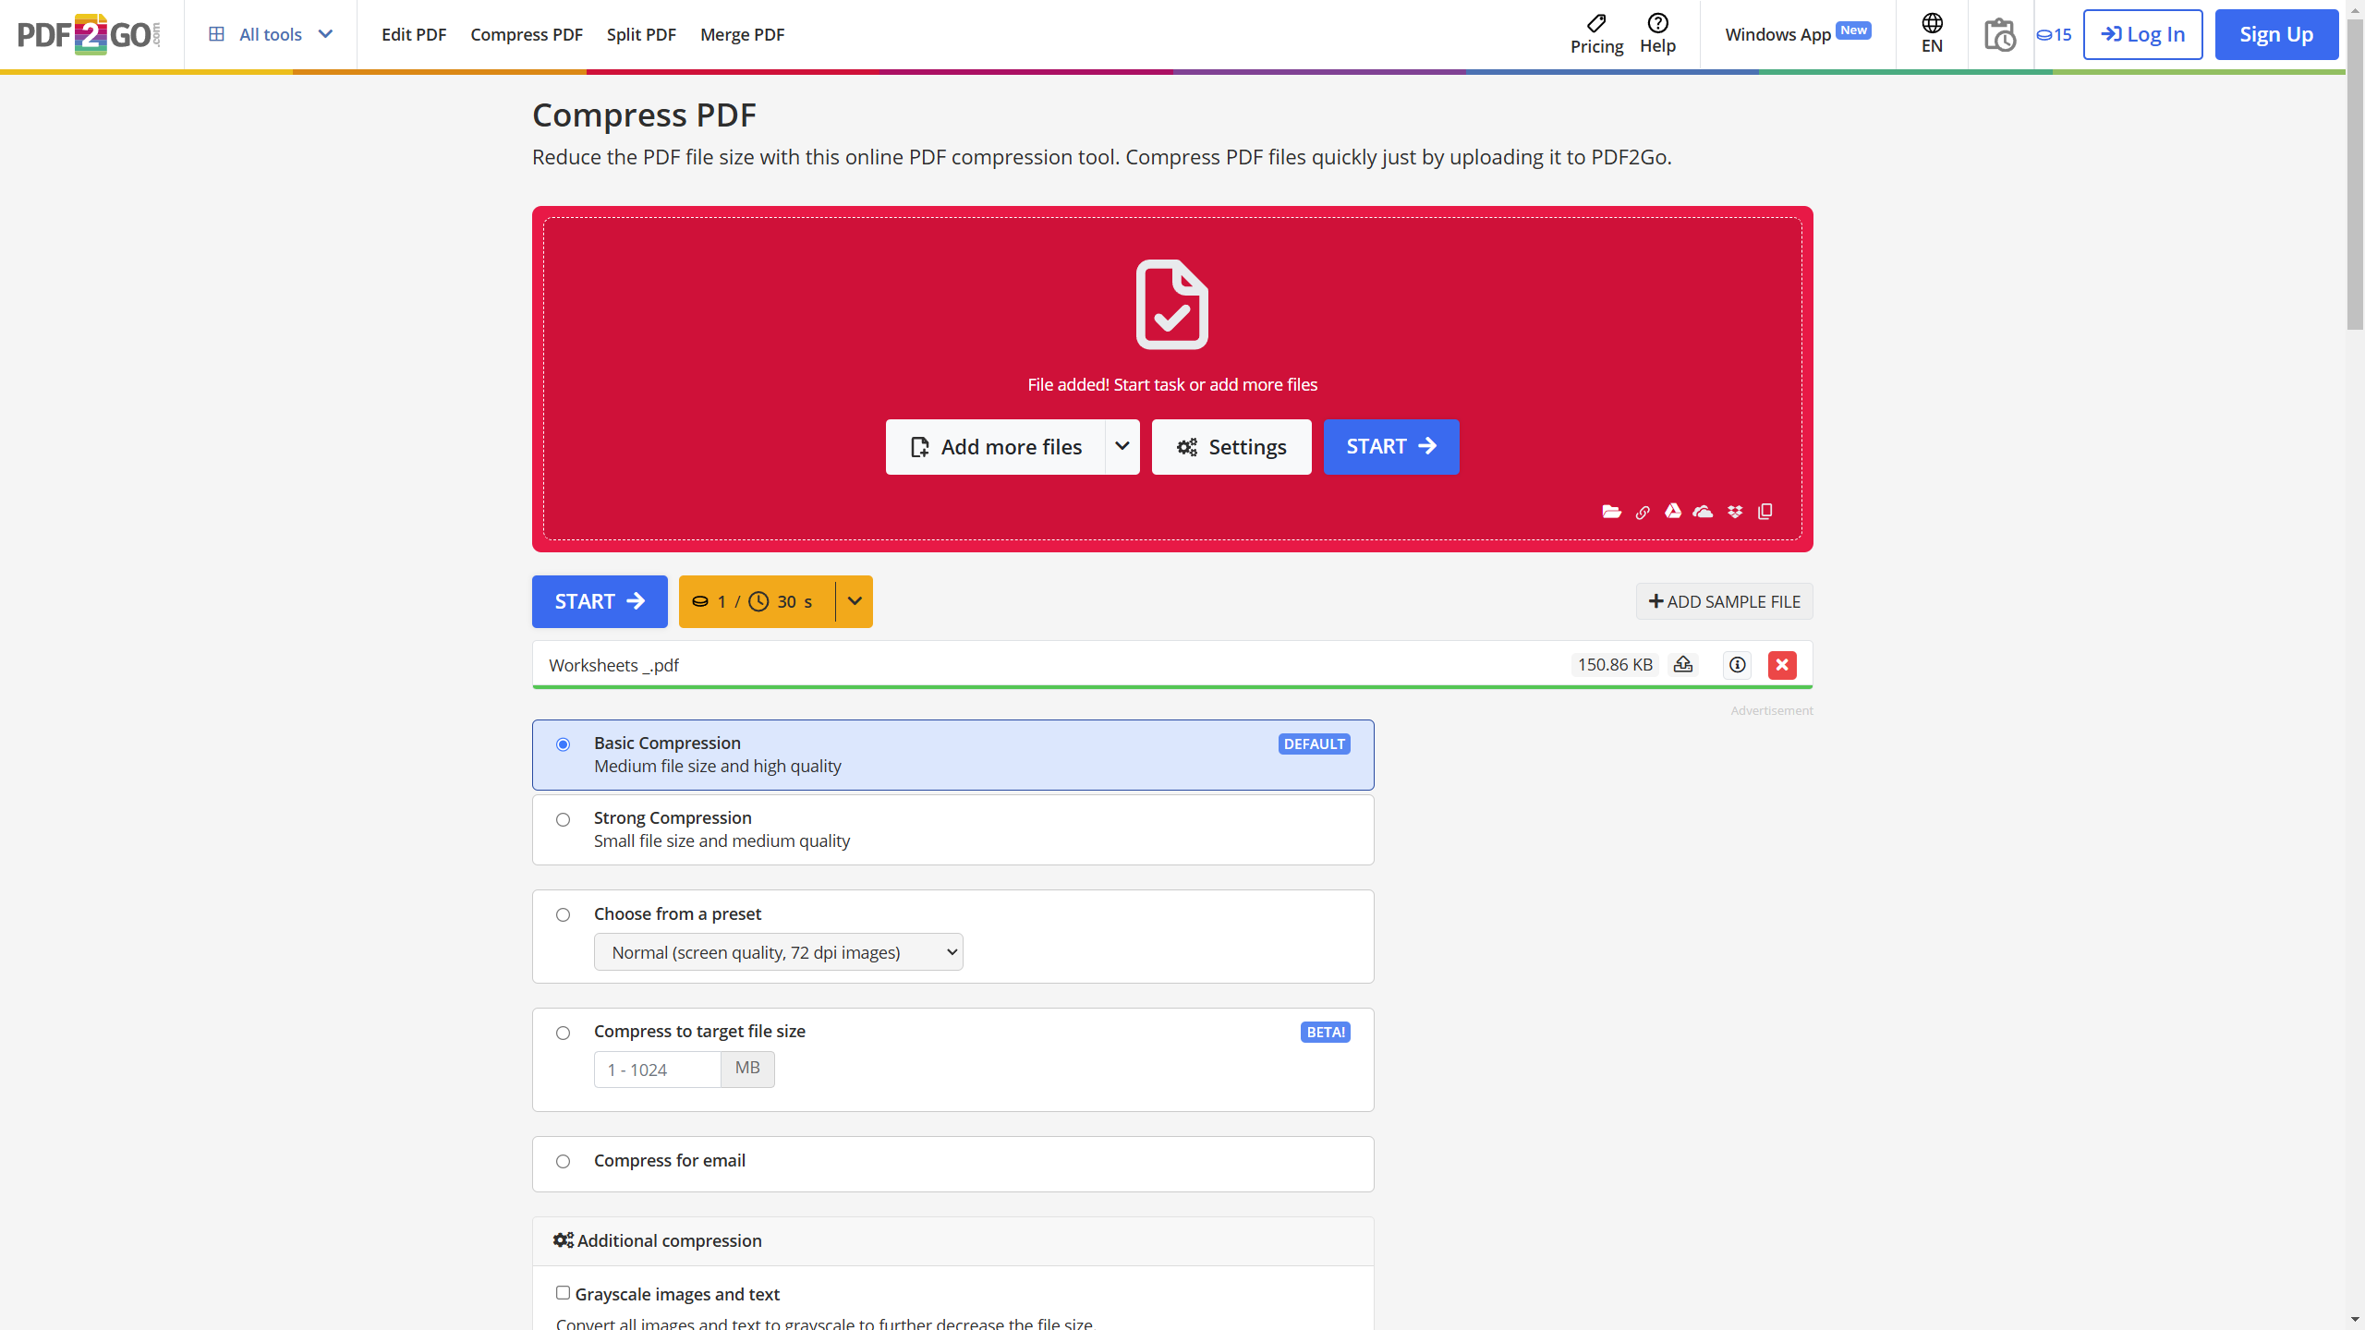Enable the Grayscale images and text checkbox
The width and height of the screenshot is (2365, 1330).
(564, 1293)
